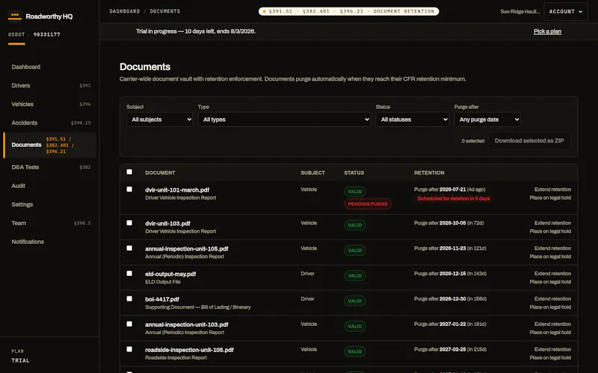Viewport: 598px width, 373px height.
Task: Check roadside-inspection-unit-105.pdf checkbox
Action: click(x=129, y=349)
